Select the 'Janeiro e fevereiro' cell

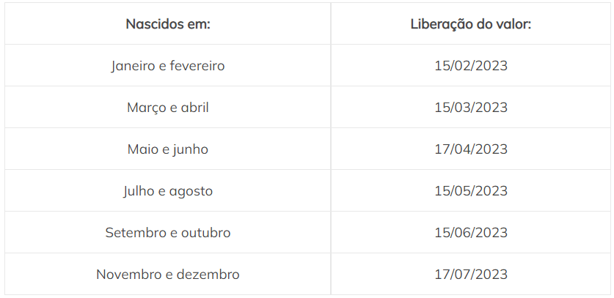click(168, 66)
